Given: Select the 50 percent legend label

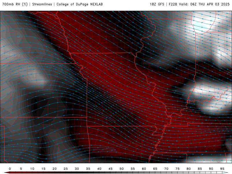Looking at the screenshot, I should [122, 169].
